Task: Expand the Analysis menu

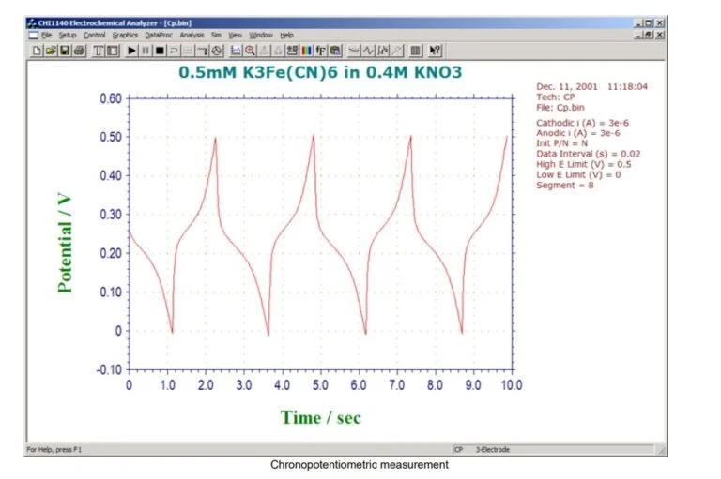Action: click(x=192, y=35)
